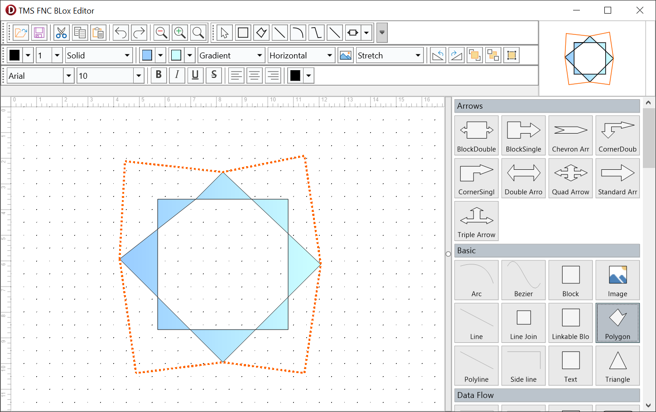Zoom out with the minus magnifier
The image size is (656, 412).
click(x=161, y=33)
